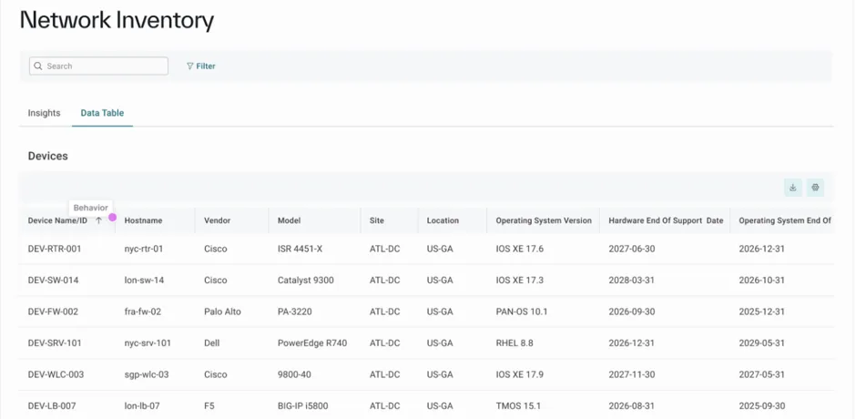Click the download table icon
856x419 pixels.
(x=792, y=188)
